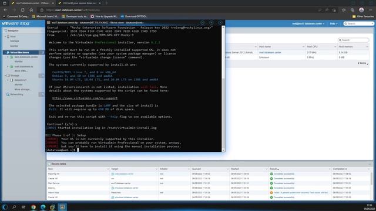Click the datastore1 icon in Navigator
This screenshot has height=211, width=376.
[12, 80]
